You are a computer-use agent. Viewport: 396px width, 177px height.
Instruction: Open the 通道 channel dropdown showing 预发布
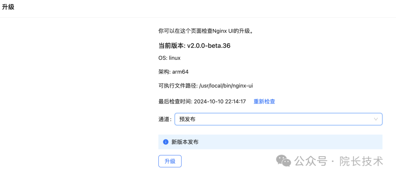(278, 119)
